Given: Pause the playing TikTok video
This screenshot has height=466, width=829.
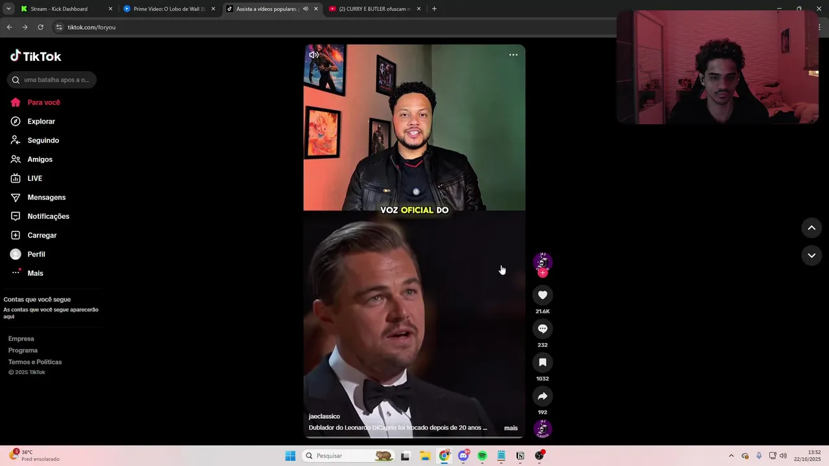Looking at the screenshot, I should (414, 241).
